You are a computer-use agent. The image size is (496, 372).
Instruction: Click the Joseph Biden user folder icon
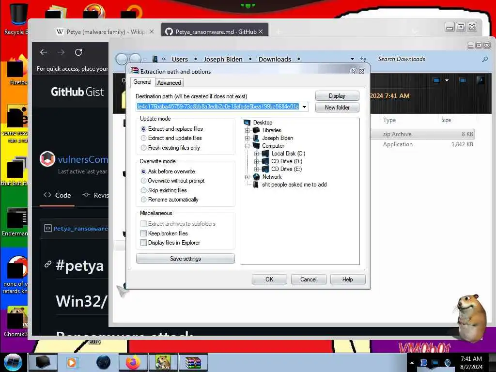click(256, 138)
